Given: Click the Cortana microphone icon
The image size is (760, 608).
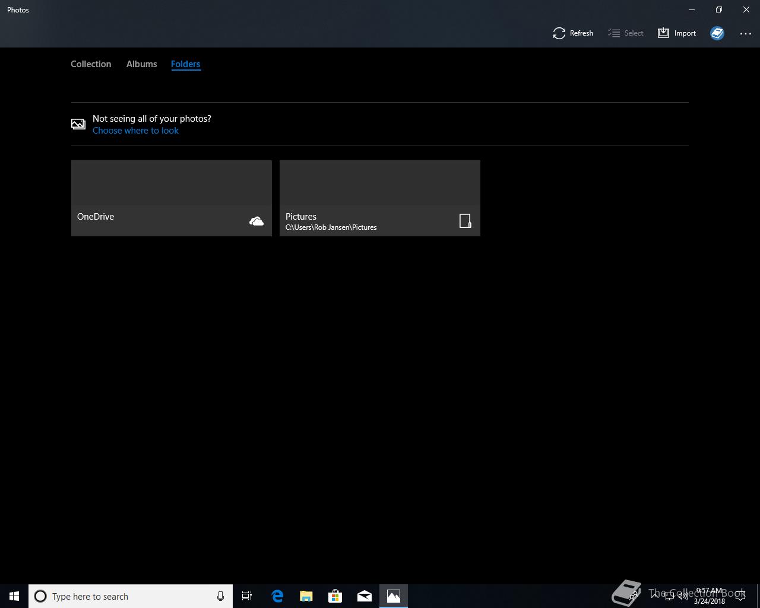Looking at the screenshot, I should pos(220,596).
